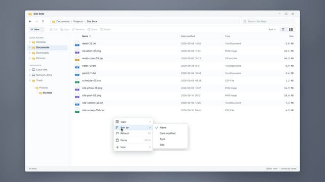Select the site-photo-18.png file icon
Screen dimensions: 325x182
77,88
